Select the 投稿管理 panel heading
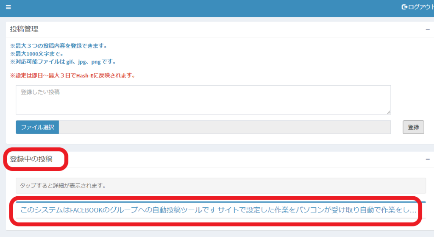This screenshot has height=237, width=434. (24, 29)
